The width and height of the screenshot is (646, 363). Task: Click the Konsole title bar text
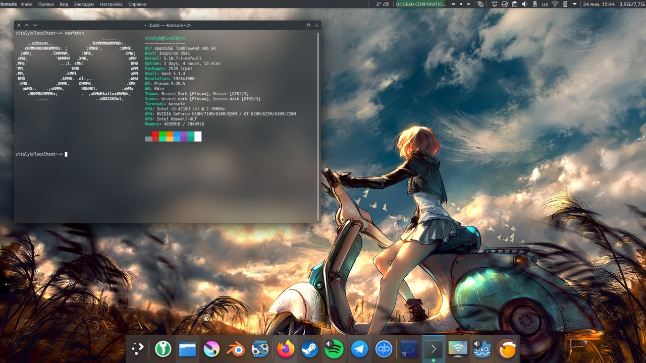[167, 25]
